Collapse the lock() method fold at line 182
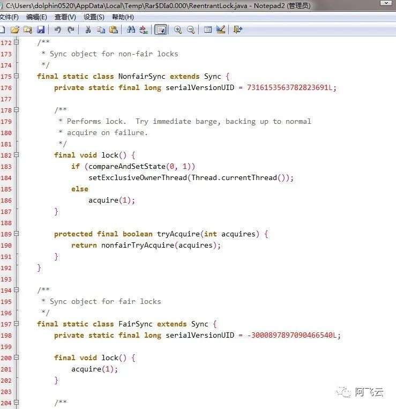 click(x=17, y=155)
